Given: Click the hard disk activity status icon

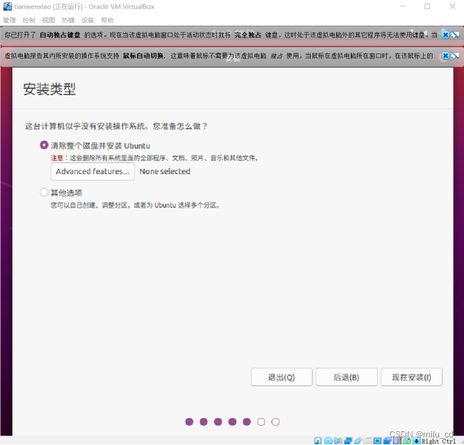Looking at the screenshot, I should pyautogui.click(x=318, y=441).
